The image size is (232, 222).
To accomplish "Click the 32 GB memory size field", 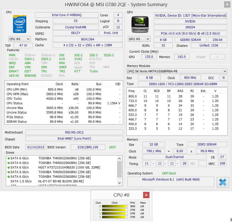I will 154,145.
